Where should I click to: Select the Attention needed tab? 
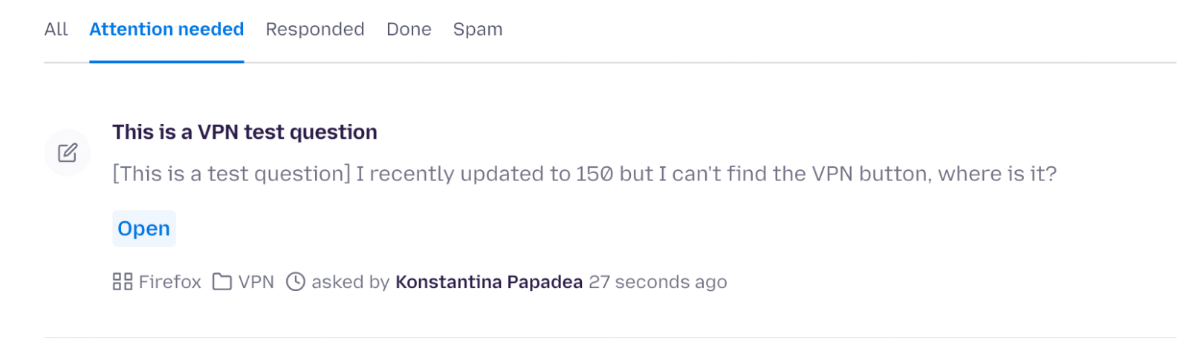tap(166, 29)
